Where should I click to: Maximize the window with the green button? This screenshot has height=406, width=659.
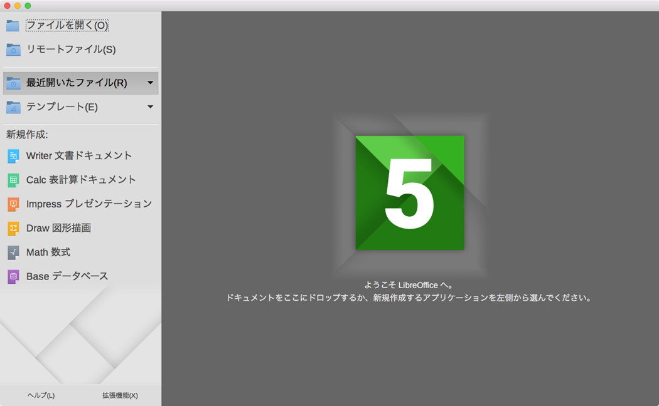coord(28,6)
